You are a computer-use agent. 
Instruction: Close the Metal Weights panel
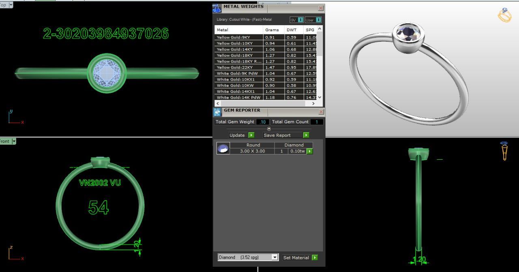(321, 8)
